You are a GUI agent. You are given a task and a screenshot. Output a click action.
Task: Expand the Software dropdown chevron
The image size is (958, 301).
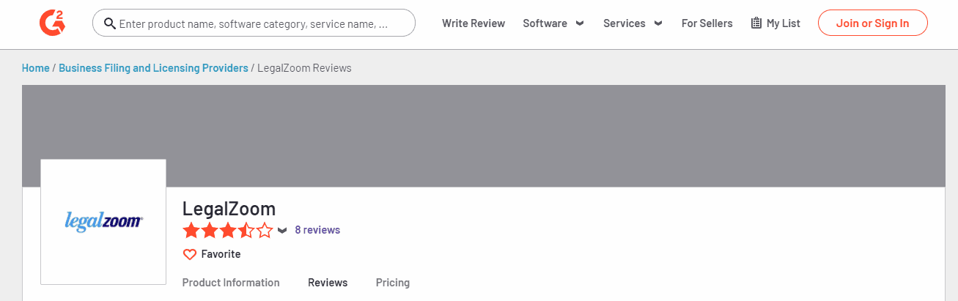point(580,23)
